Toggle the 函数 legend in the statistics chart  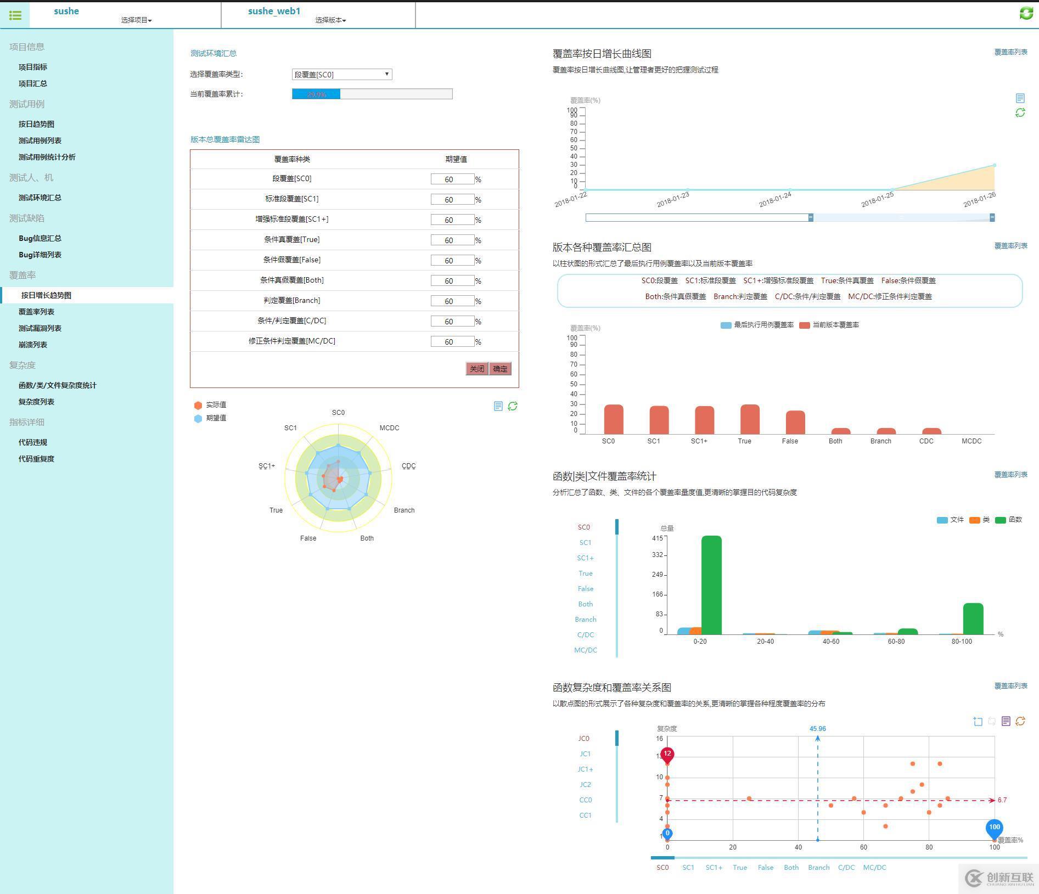pyautogui.click(x=1008, y=520)
